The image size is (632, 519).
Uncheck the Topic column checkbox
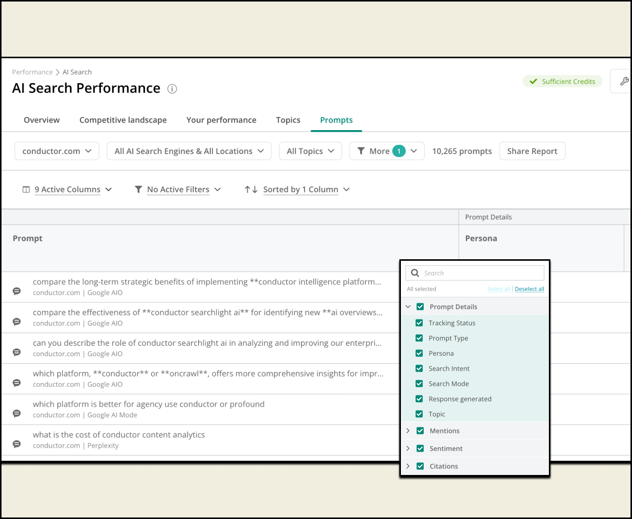419,414
